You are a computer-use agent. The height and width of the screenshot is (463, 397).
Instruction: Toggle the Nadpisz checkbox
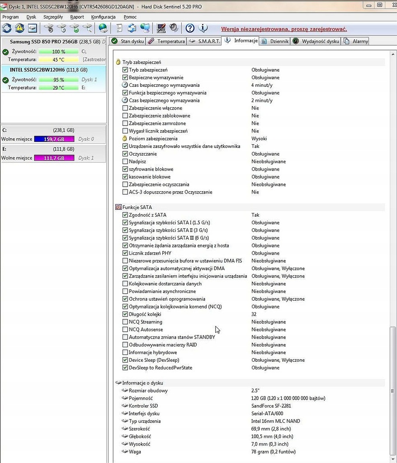(125, 161)
